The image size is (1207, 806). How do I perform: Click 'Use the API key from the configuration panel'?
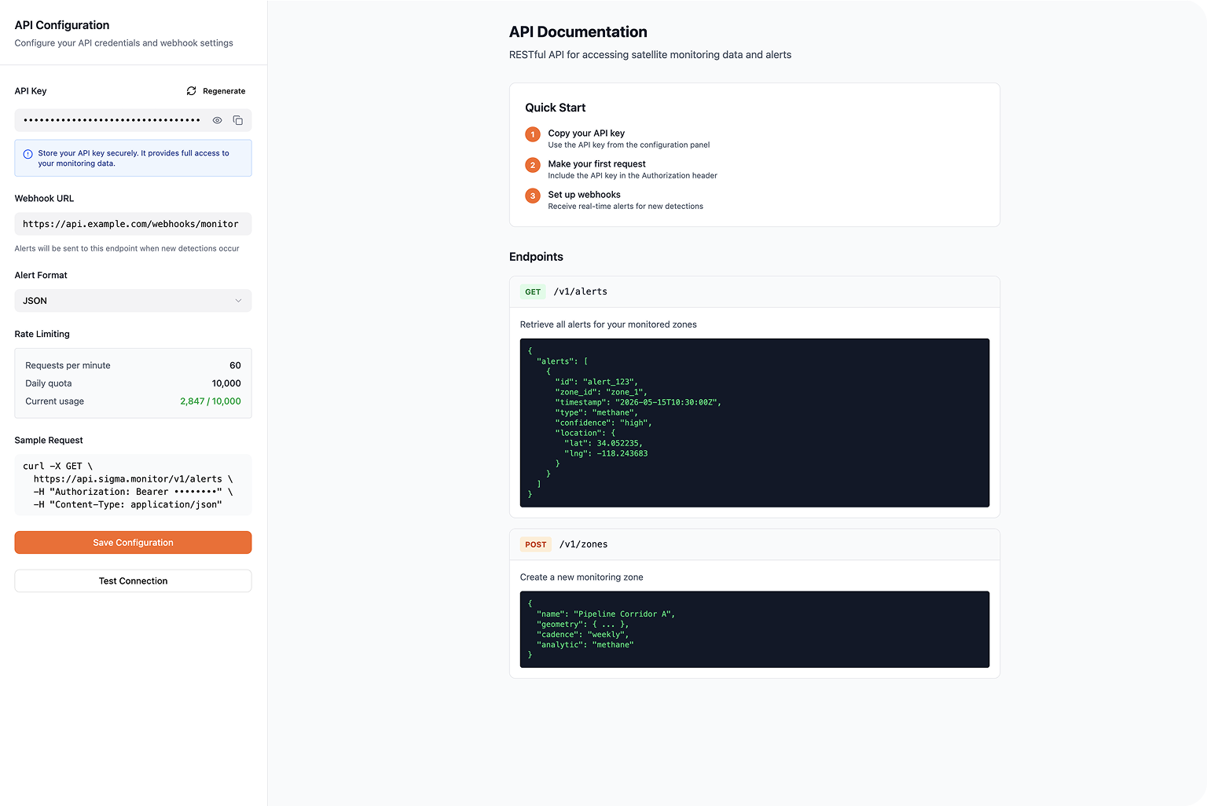(x=629, y=145)
